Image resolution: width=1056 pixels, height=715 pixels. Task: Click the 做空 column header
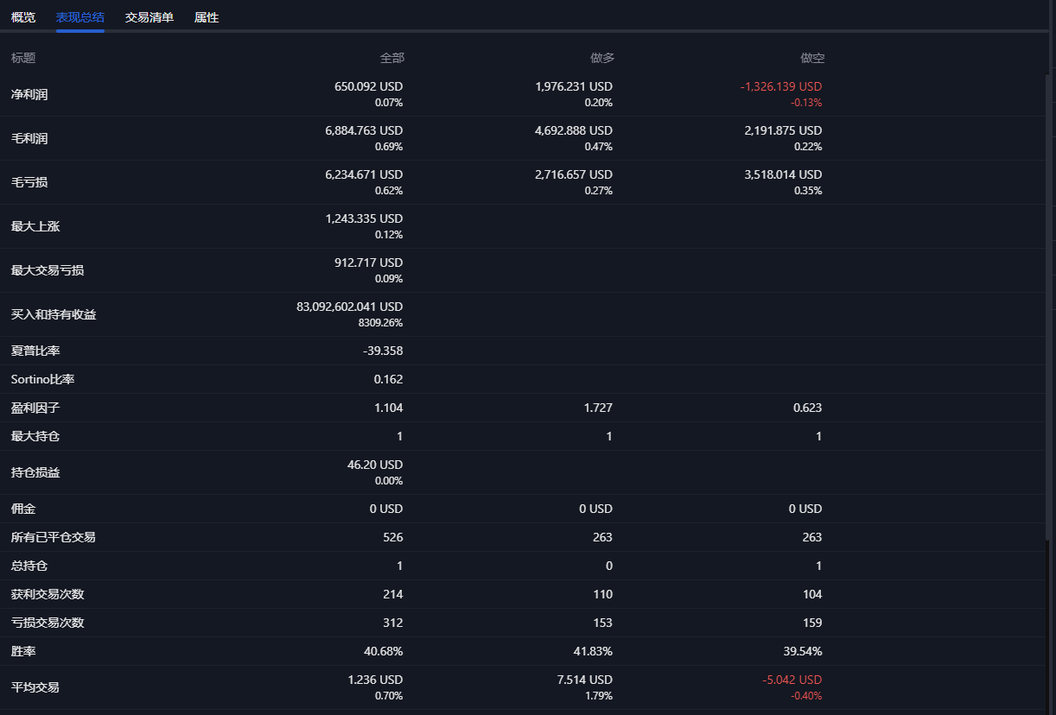(x=812, y=58)
